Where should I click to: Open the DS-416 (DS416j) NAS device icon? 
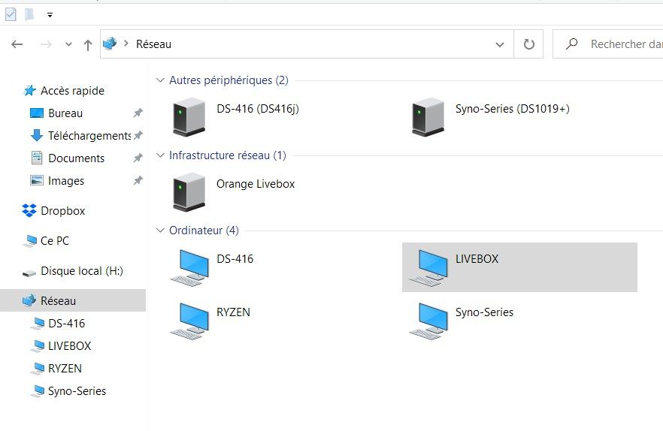click(189, 116)
